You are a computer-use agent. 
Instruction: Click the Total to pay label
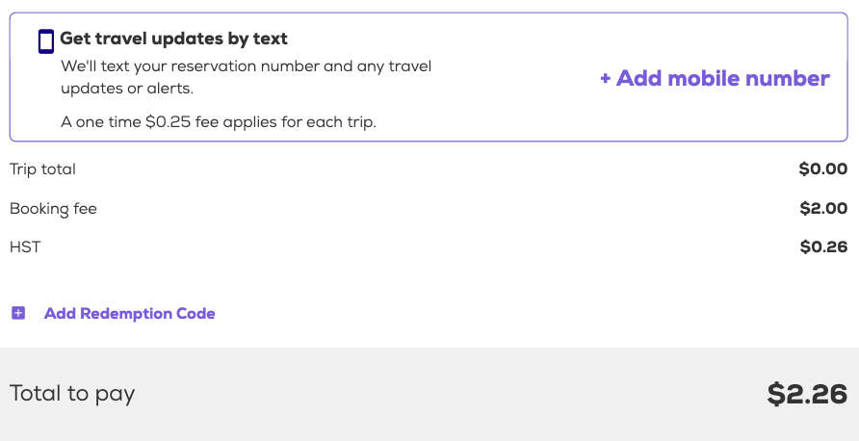tap(72, 393)
